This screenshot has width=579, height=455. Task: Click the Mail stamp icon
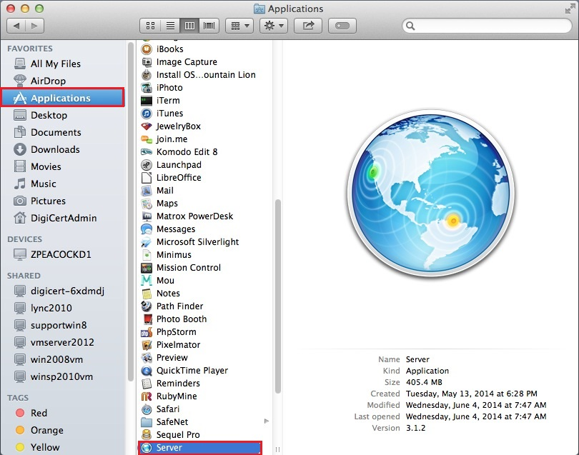click(147, 191)
